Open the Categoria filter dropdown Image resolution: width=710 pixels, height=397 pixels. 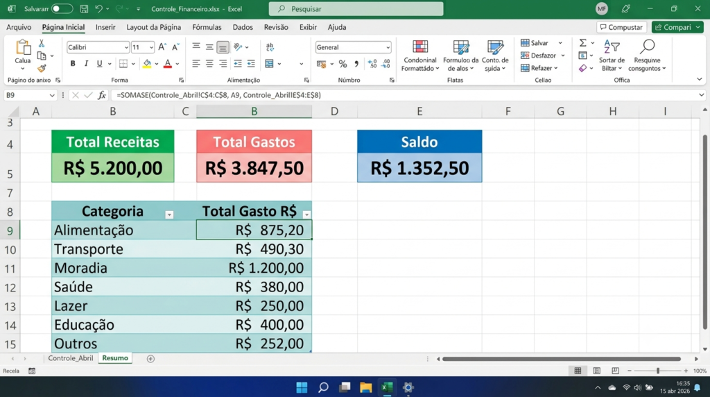tap(169, 215)
